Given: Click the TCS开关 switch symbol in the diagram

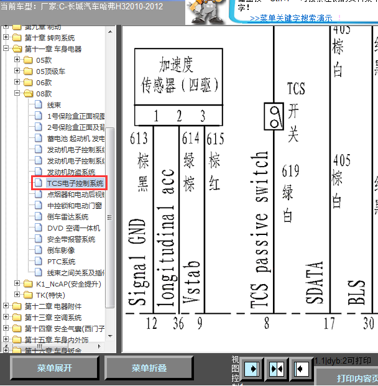Looking at the screenshot, I should pos(274,116).
